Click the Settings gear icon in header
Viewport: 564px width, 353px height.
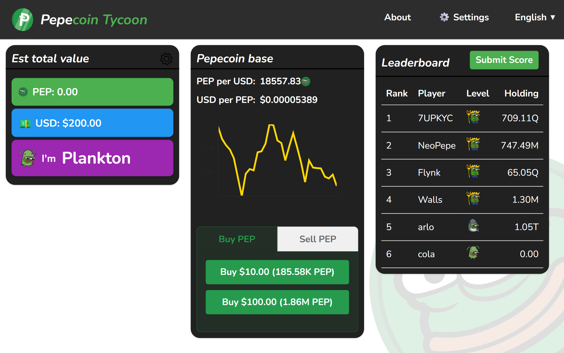(444, 17)
